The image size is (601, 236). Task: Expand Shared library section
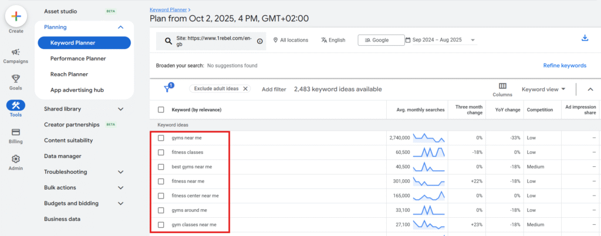(x=120, y=109)
